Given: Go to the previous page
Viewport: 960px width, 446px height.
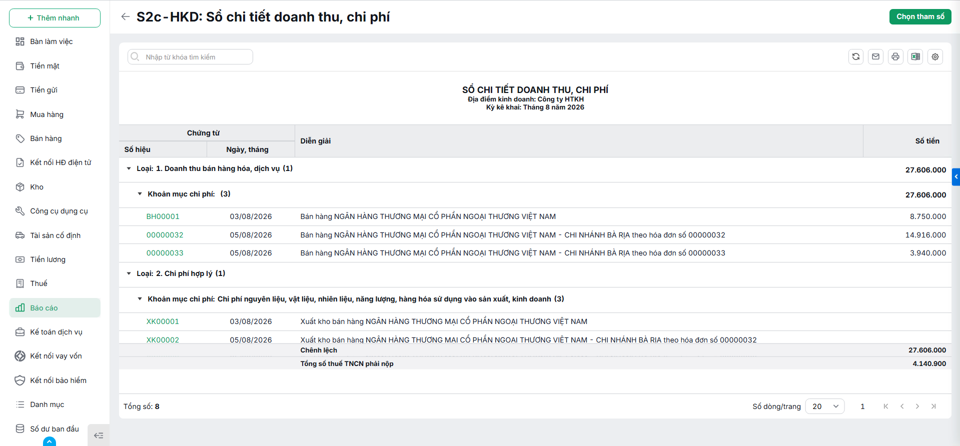Looking at the screenshot, I should pos(902,406).
